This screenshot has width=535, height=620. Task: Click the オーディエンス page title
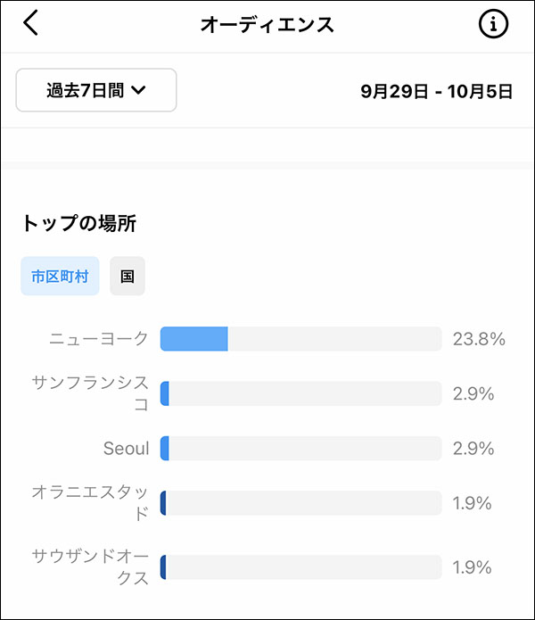pyautogui.click(x=267, y=24)
